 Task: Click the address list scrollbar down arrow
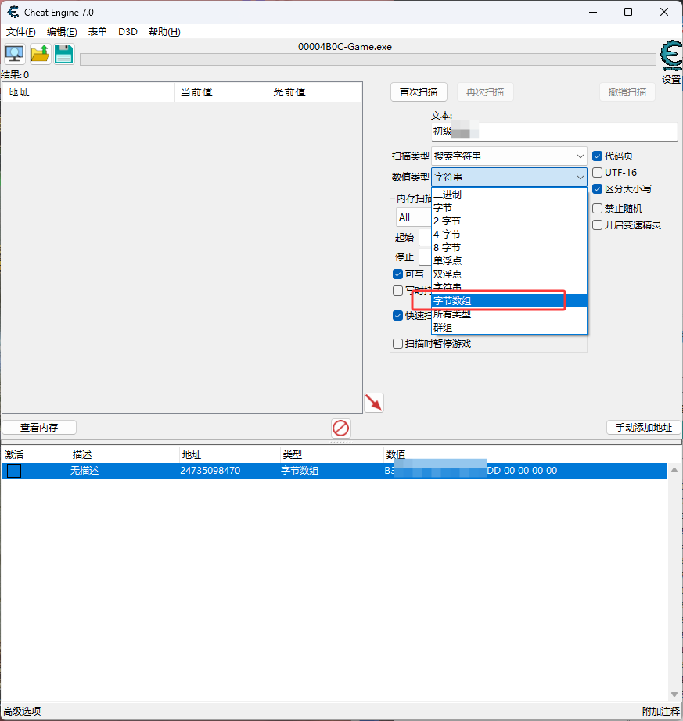point(674,694)
